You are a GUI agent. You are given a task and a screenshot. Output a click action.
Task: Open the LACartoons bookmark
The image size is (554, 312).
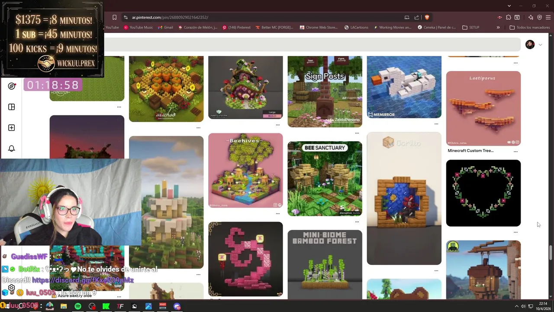tap(356, 27)
